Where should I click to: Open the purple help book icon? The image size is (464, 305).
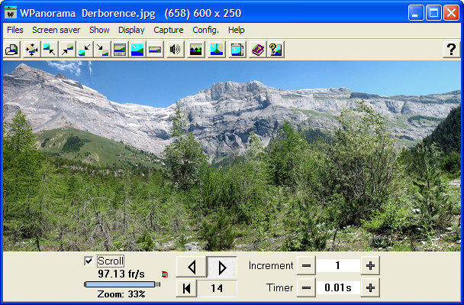coord(258,49)
